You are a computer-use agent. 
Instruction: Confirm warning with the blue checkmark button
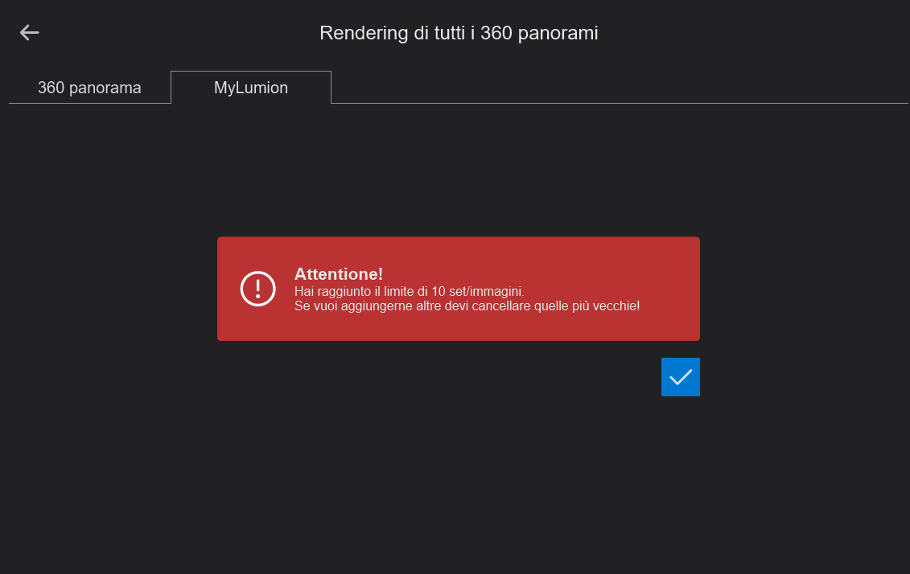[x=680, y=377]
